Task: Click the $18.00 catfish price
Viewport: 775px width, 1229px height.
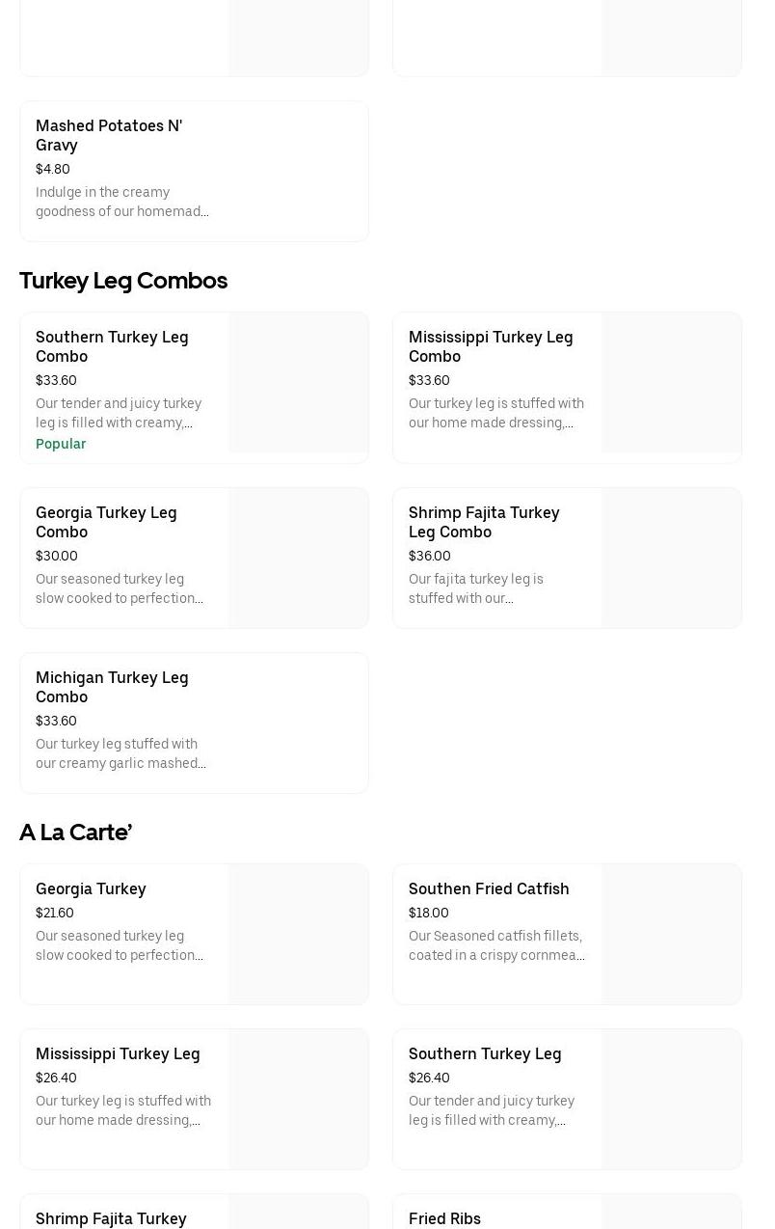Action: 429,913
